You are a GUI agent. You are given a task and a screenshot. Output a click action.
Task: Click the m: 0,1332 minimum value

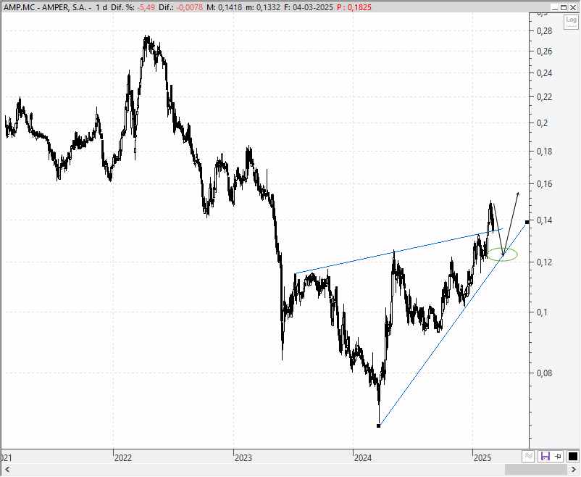point(263,7)
